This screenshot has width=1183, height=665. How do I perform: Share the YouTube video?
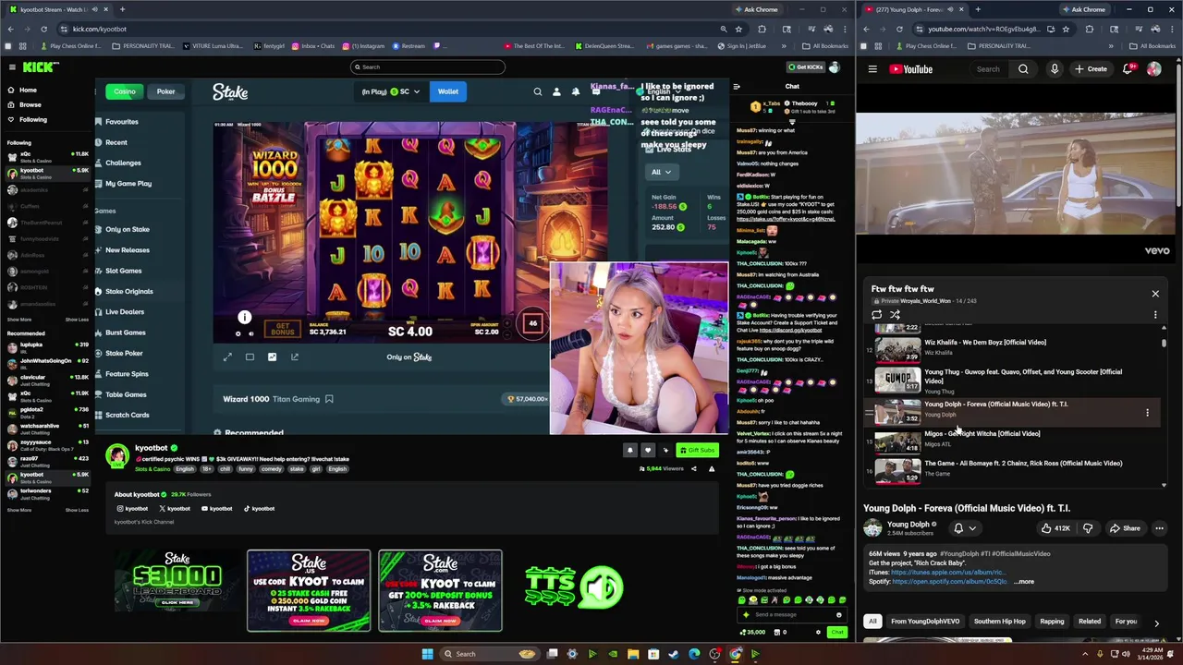(x=1125, y=528)
